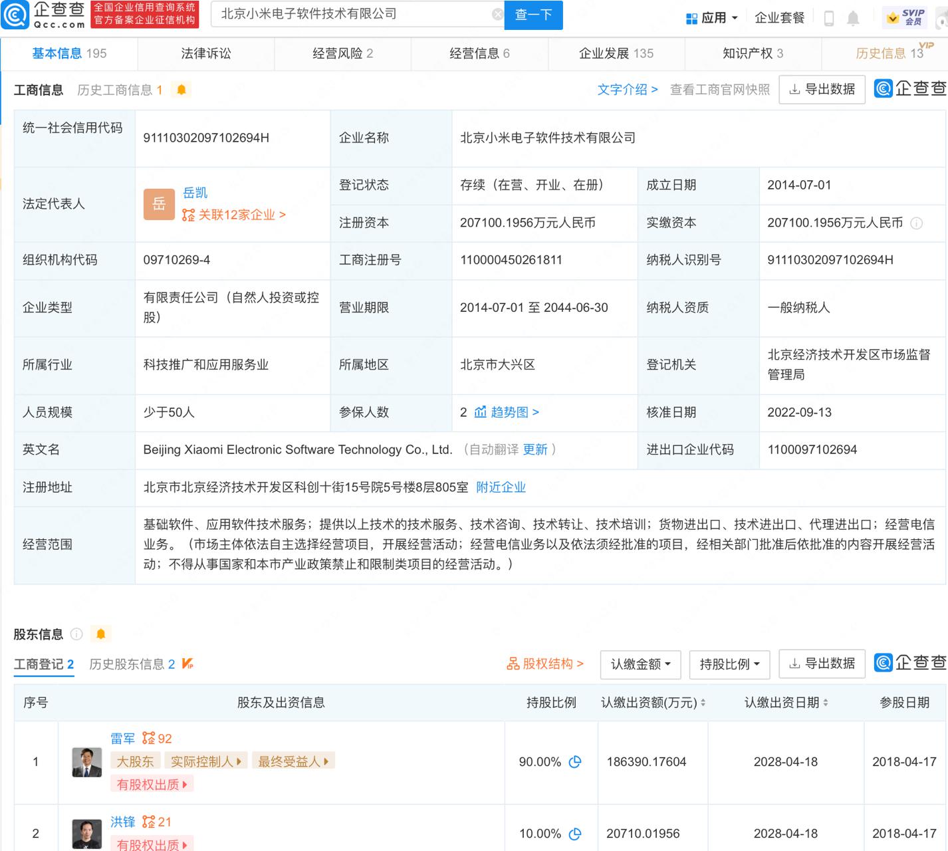Viewport: 948px width, 851px height.
Task: Click info icon next to 实缴资本 value
Action: 916,223
